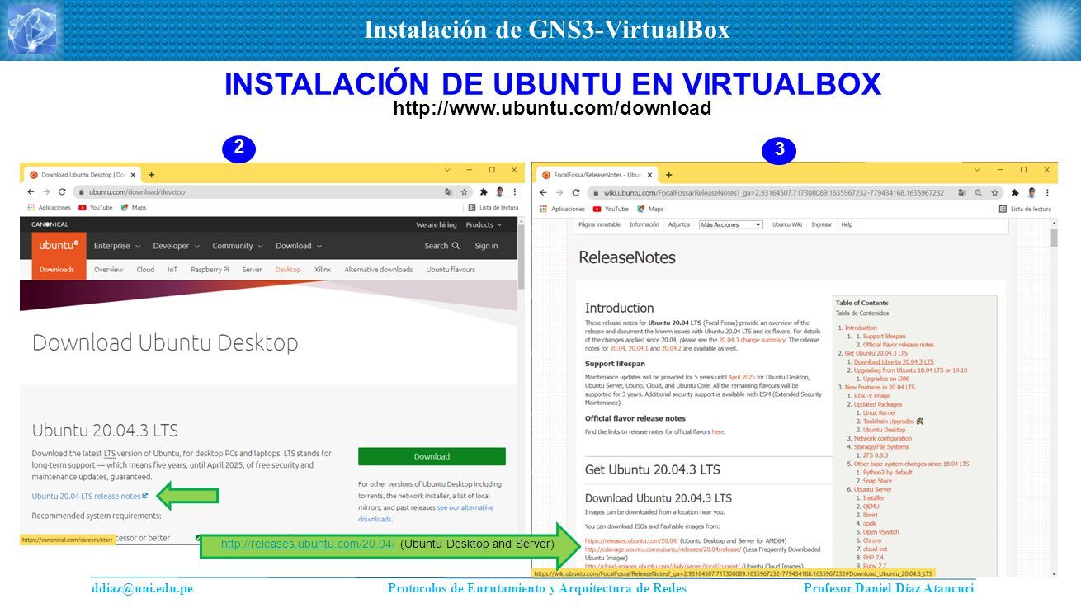The image size is (1081, 608).
Task: Open Upgrading from Ubuntu 18.04 LTS contents entry
Action: pos(910,370)
